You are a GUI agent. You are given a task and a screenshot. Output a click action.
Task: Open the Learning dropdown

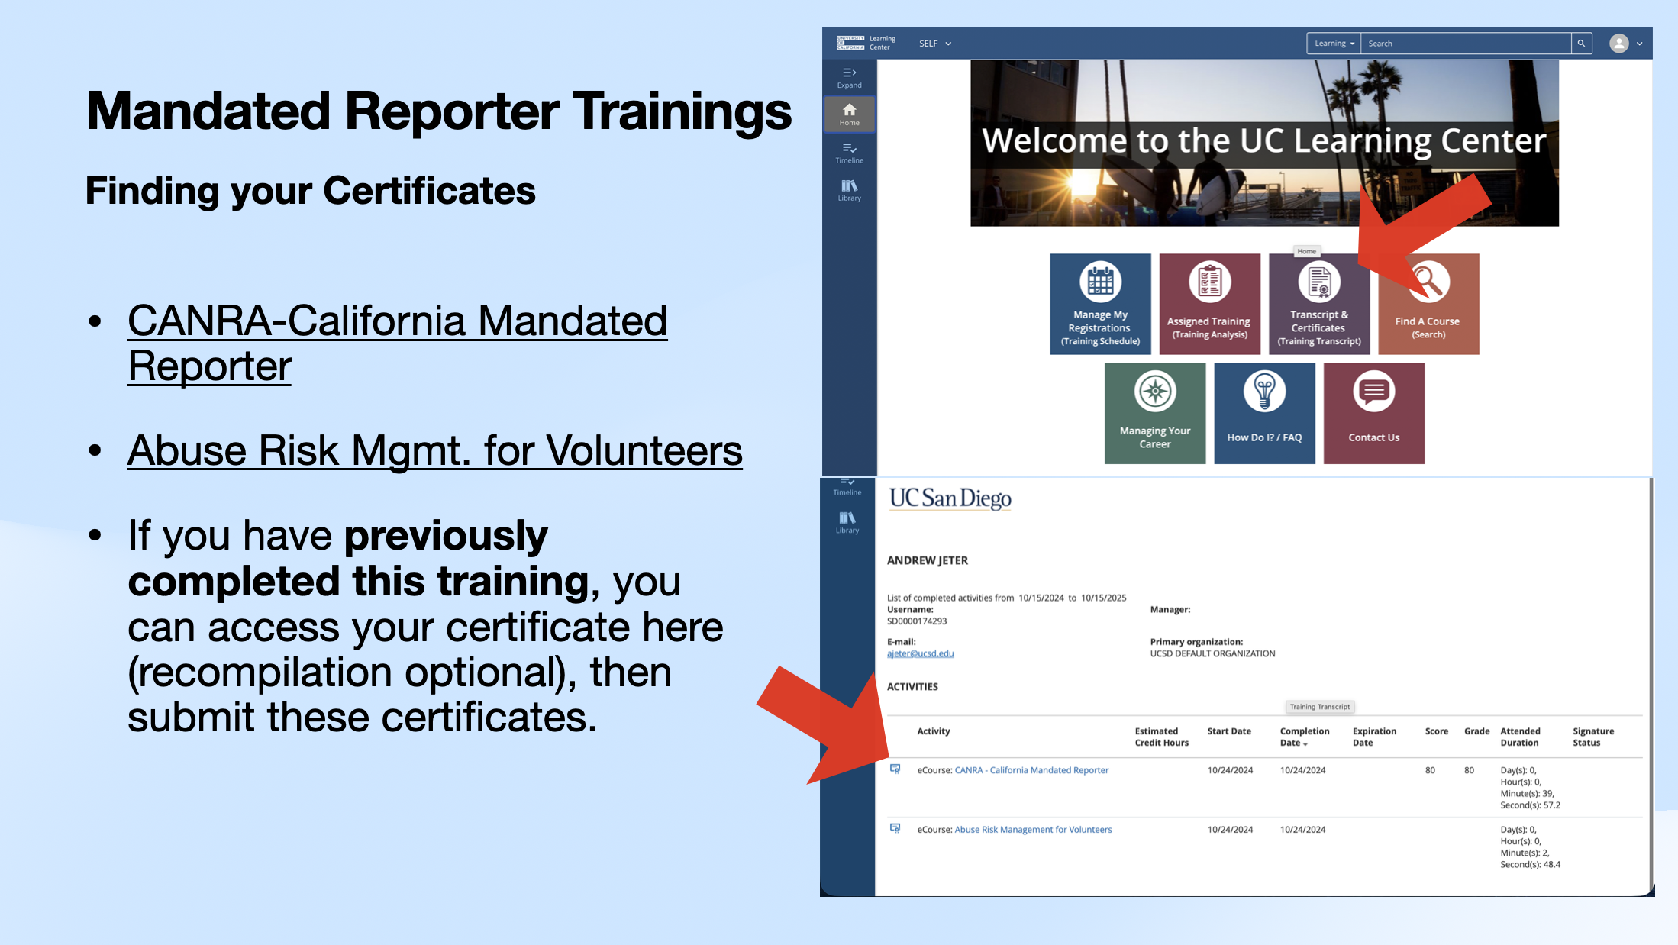tap(1333, 43)
